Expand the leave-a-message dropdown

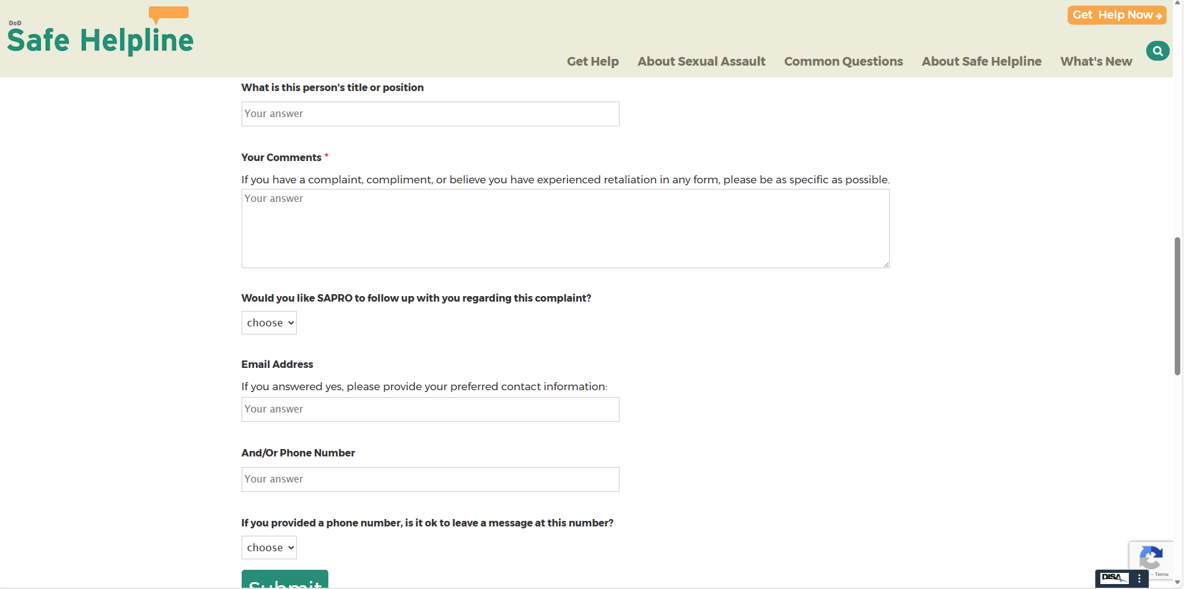coord(269,548)
